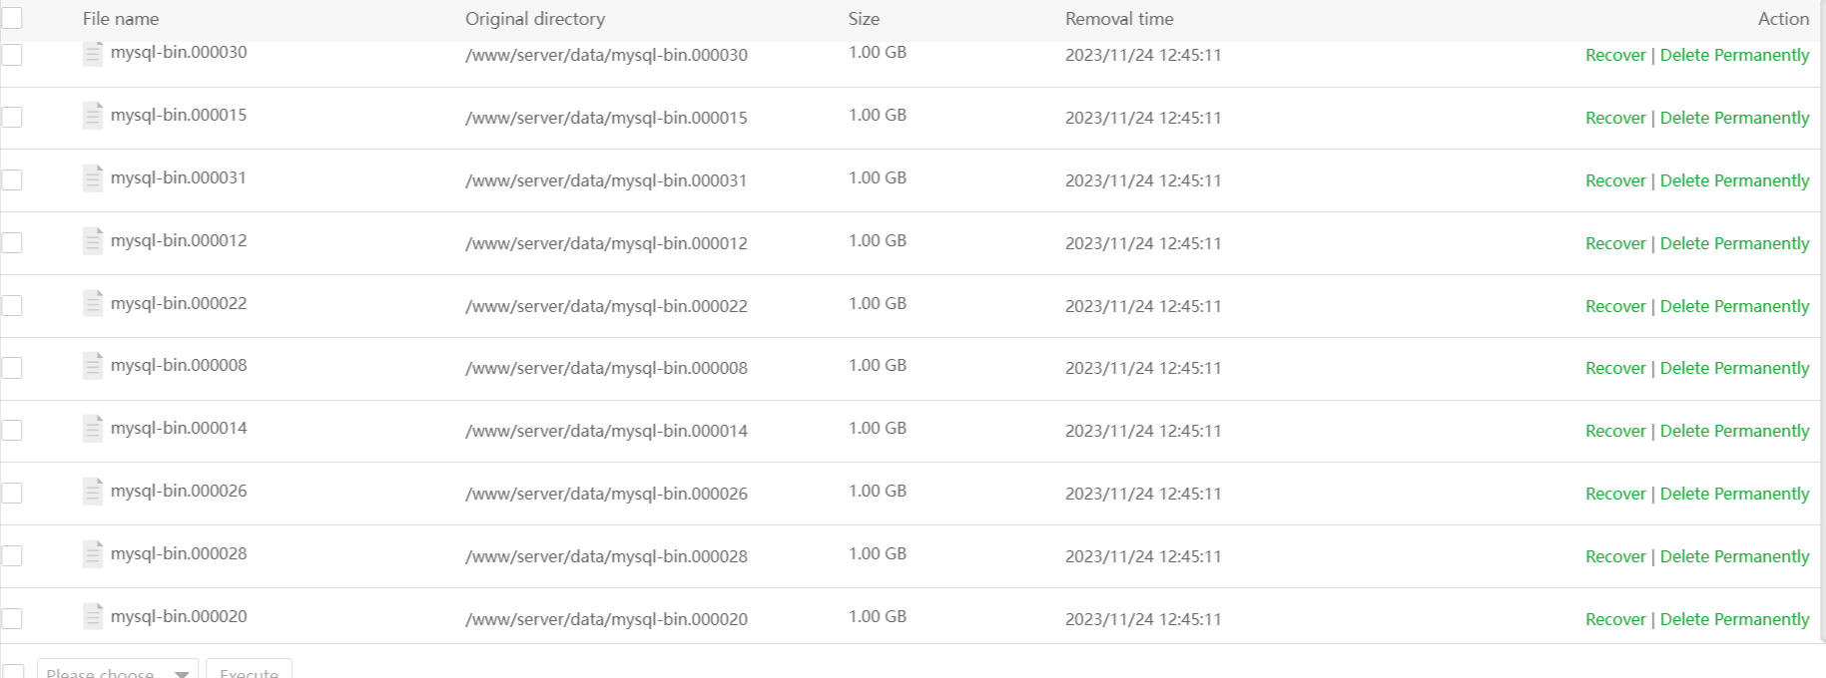This screenshot has width=1826, height=678.
Task: Select the checkbox for mysql-bin.000028
Action: tap(12, 555)
